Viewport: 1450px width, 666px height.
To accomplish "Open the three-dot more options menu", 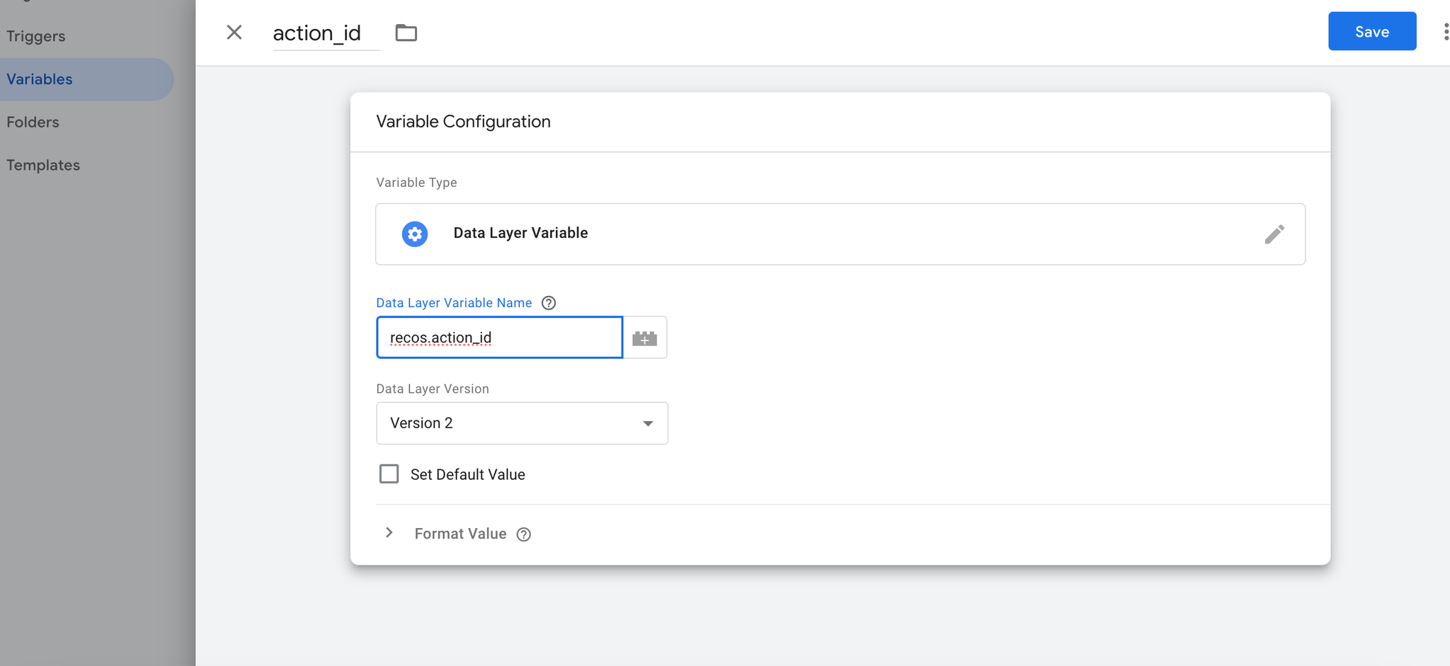I will [1445, 32].
